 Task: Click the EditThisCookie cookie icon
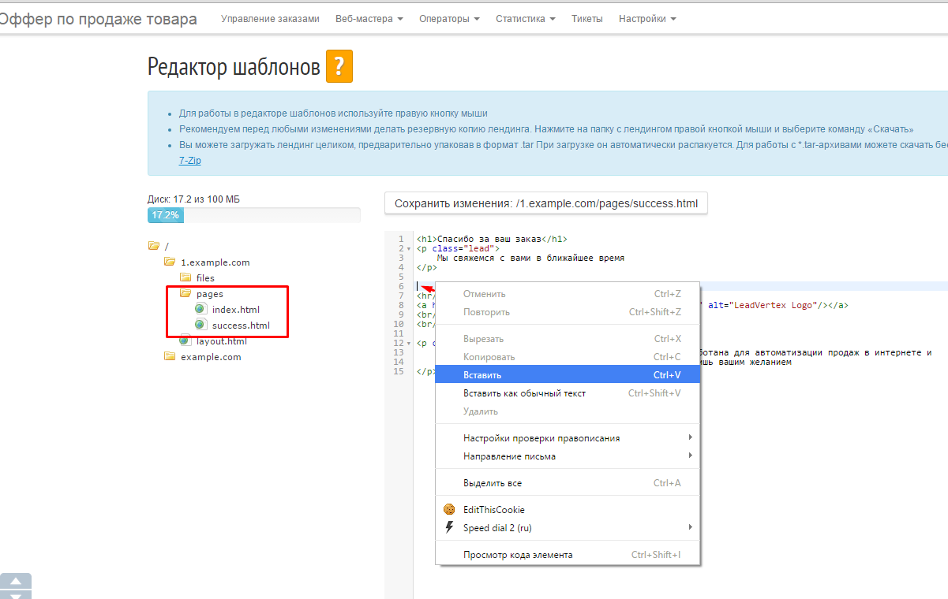(x=449, y=510)
